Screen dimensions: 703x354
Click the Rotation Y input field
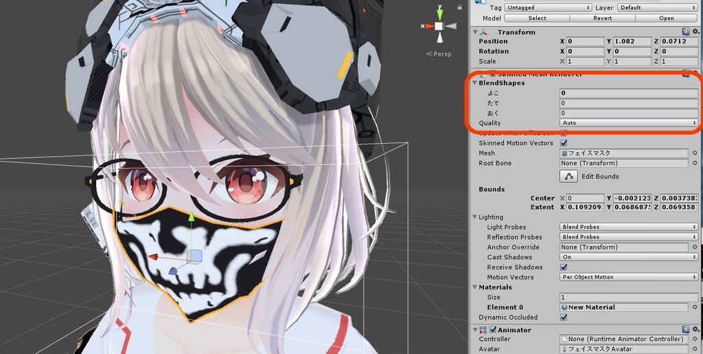click(632, 51)
